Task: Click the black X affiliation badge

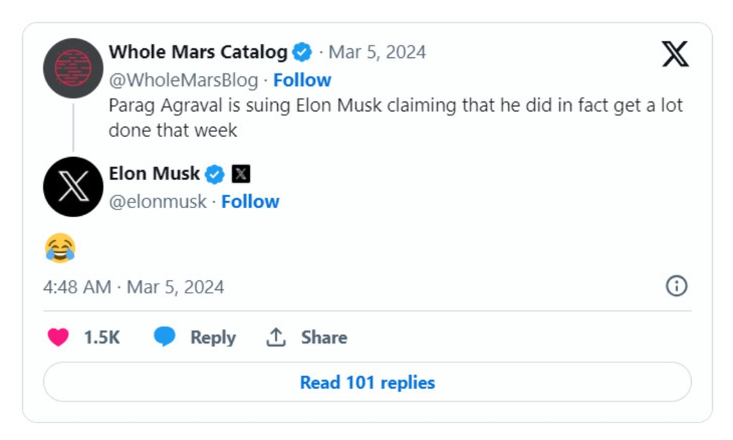Action: coord(240,174)
